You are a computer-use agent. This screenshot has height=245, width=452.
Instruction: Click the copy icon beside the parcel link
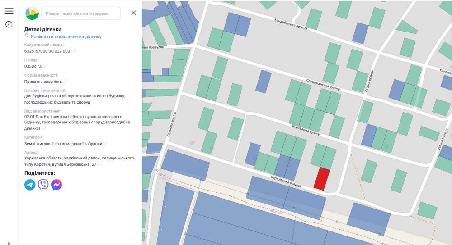27,36
